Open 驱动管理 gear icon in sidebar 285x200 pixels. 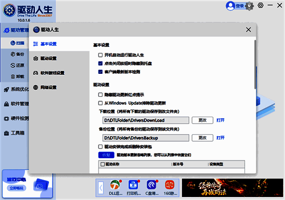point(6,30)
